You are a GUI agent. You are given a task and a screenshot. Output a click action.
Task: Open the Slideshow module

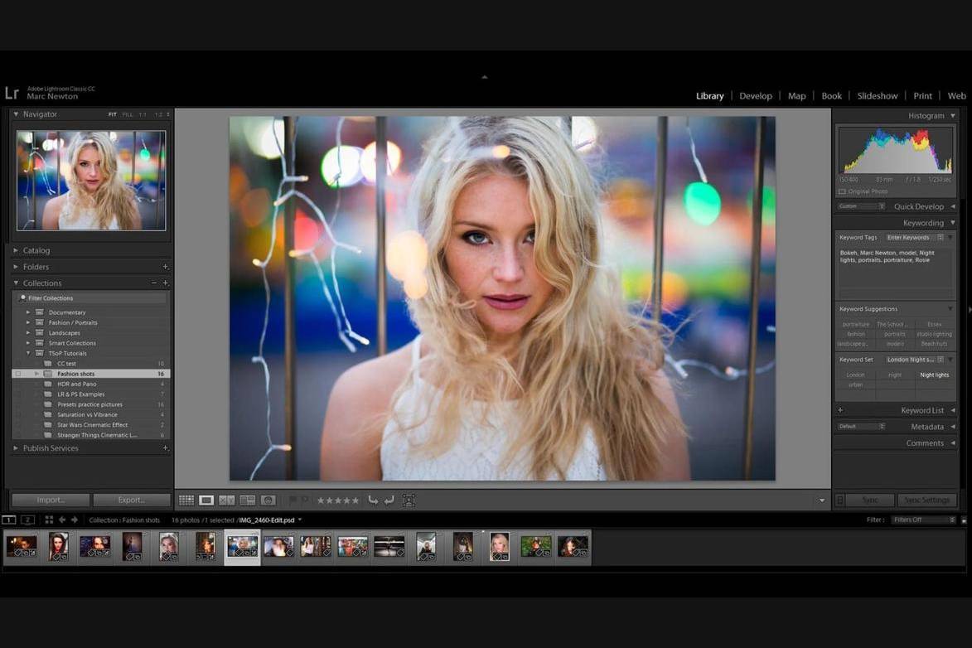click(x=878, y=96)
